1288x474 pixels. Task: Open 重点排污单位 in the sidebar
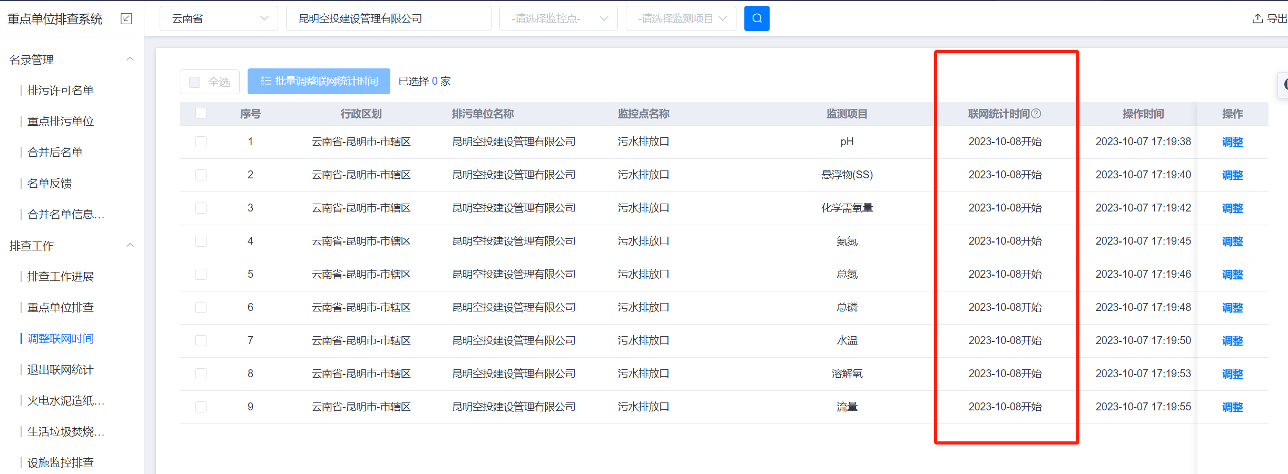click(61, 122)
